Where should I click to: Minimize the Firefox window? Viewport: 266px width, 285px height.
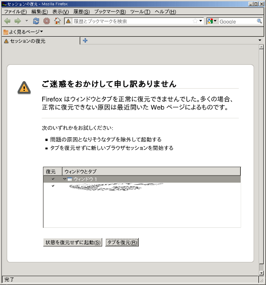(x=251, y=4)
